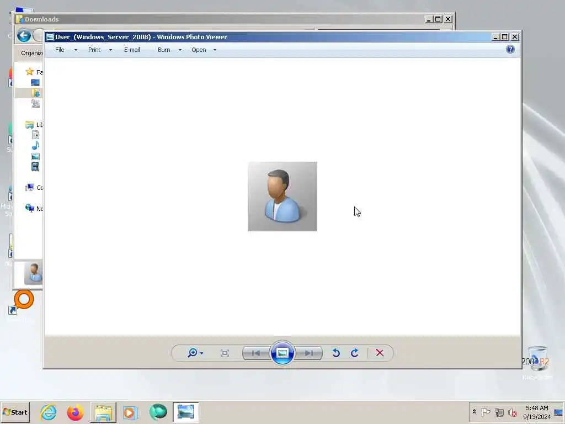Select Desktop icon under Favorites
The width and height of the screenshot is (565, 424).
[x=35, y=83]
